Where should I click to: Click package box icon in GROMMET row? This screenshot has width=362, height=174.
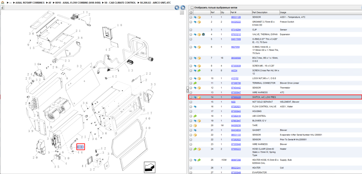(x=199, y=22)
